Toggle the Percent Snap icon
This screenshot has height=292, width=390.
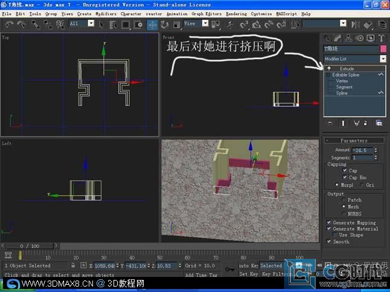269,24
